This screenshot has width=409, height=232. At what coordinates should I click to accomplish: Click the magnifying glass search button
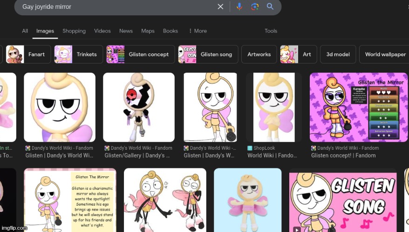point(270,7)
